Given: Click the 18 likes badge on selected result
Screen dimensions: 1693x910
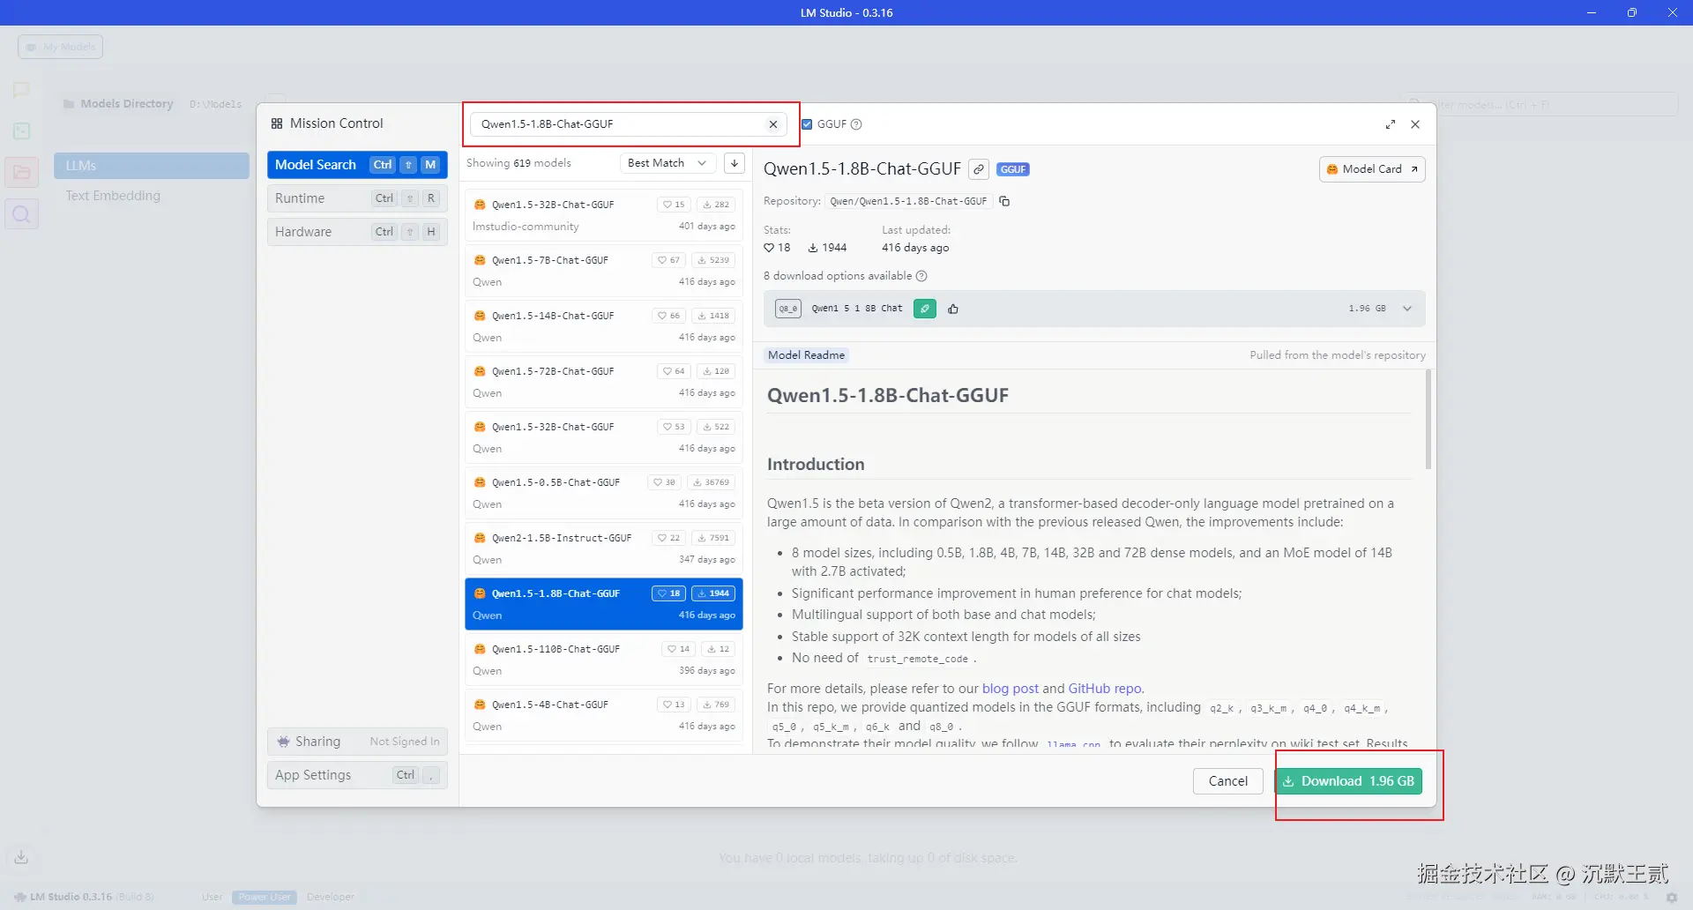Looking at the screenshot, I should (x=669, y=593).
